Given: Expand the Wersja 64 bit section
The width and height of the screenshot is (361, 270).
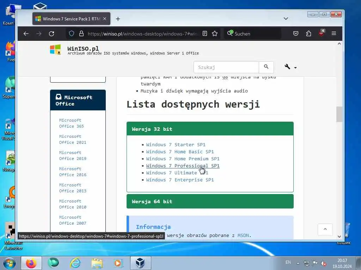Looking at the screenshot, I should pos(210,201).
